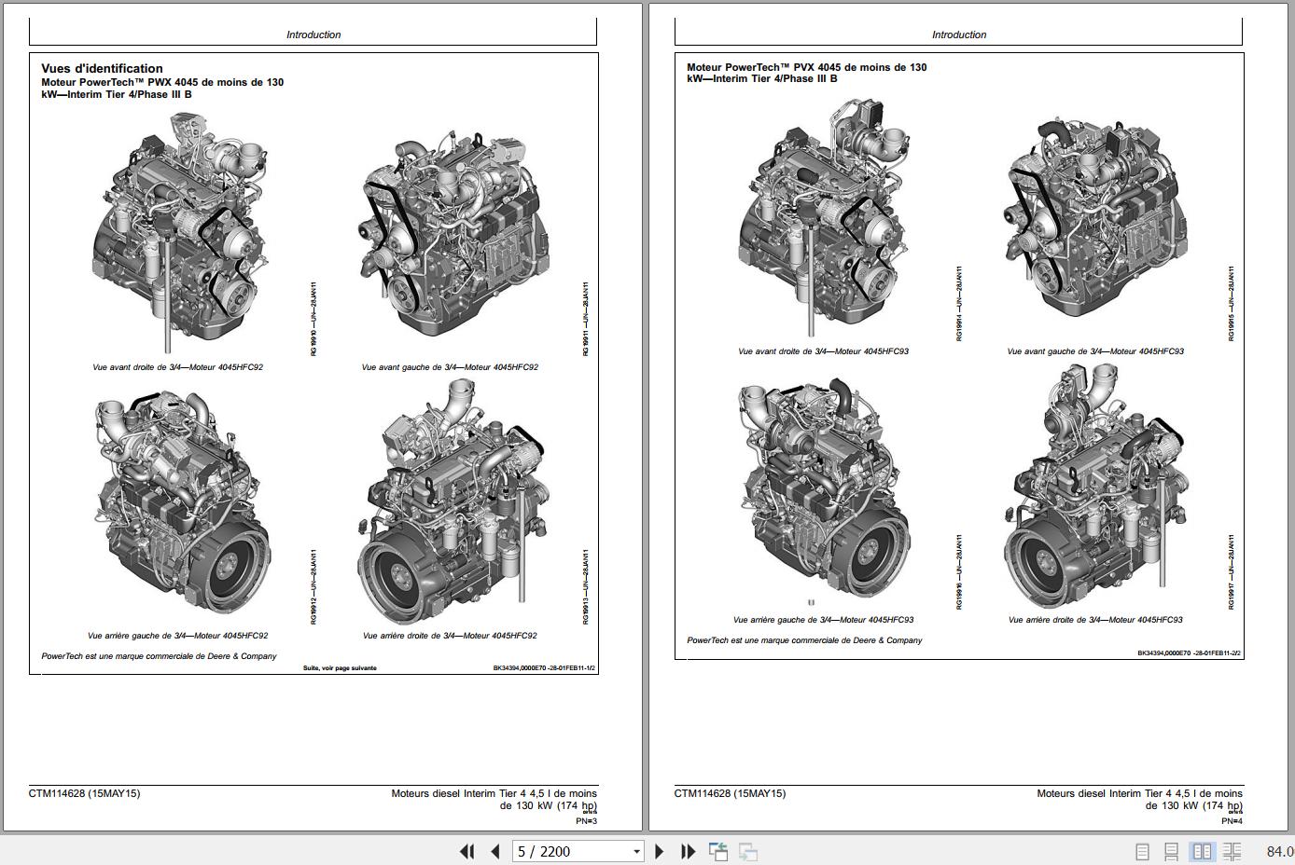Click the 4045HFC92 front right engine view image

(x=179, y=231)
